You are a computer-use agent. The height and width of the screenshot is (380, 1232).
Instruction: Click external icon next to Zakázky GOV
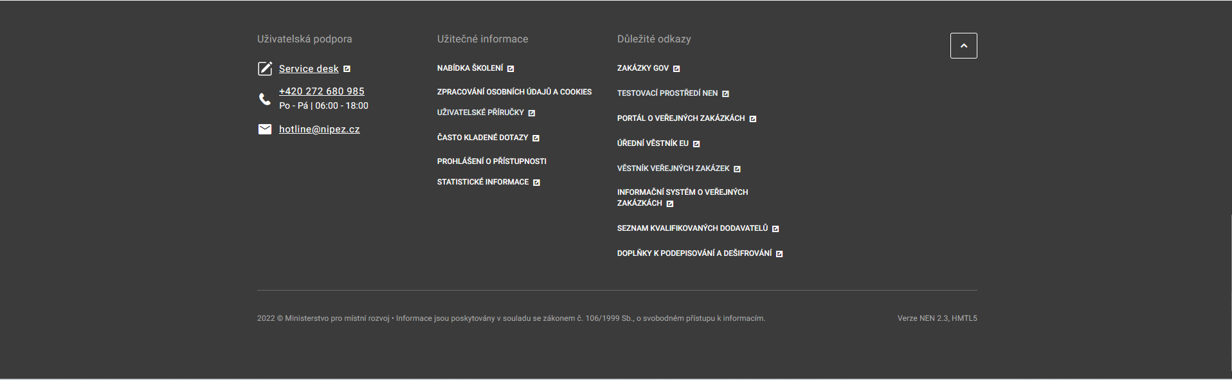tap(676, 69)
